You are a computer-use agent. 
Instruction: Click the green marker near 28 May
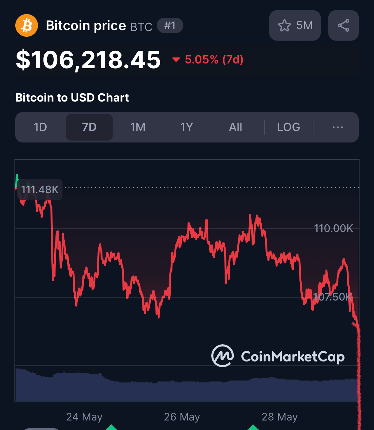click(x=253, y=427)
